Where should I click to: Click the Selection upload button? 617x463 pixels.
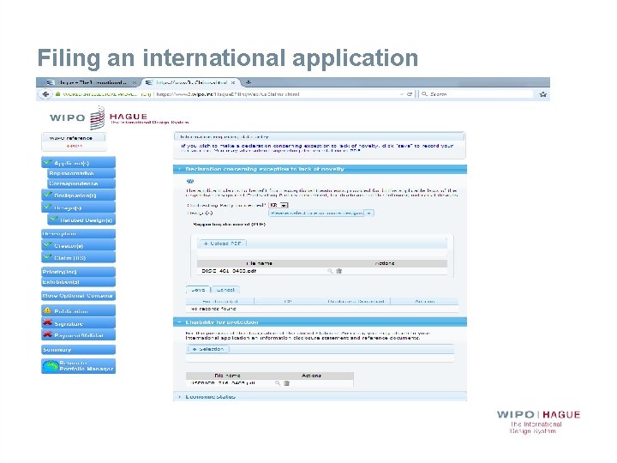208,349
